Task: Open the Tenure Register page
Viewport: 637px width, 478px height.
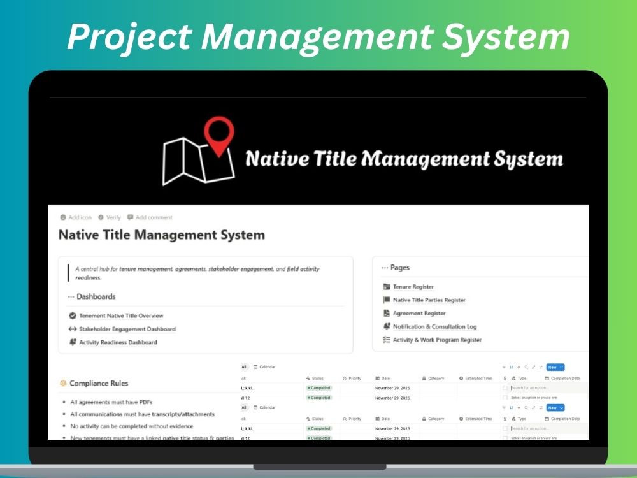Action: pyautogui.click(x=413, y=287)
